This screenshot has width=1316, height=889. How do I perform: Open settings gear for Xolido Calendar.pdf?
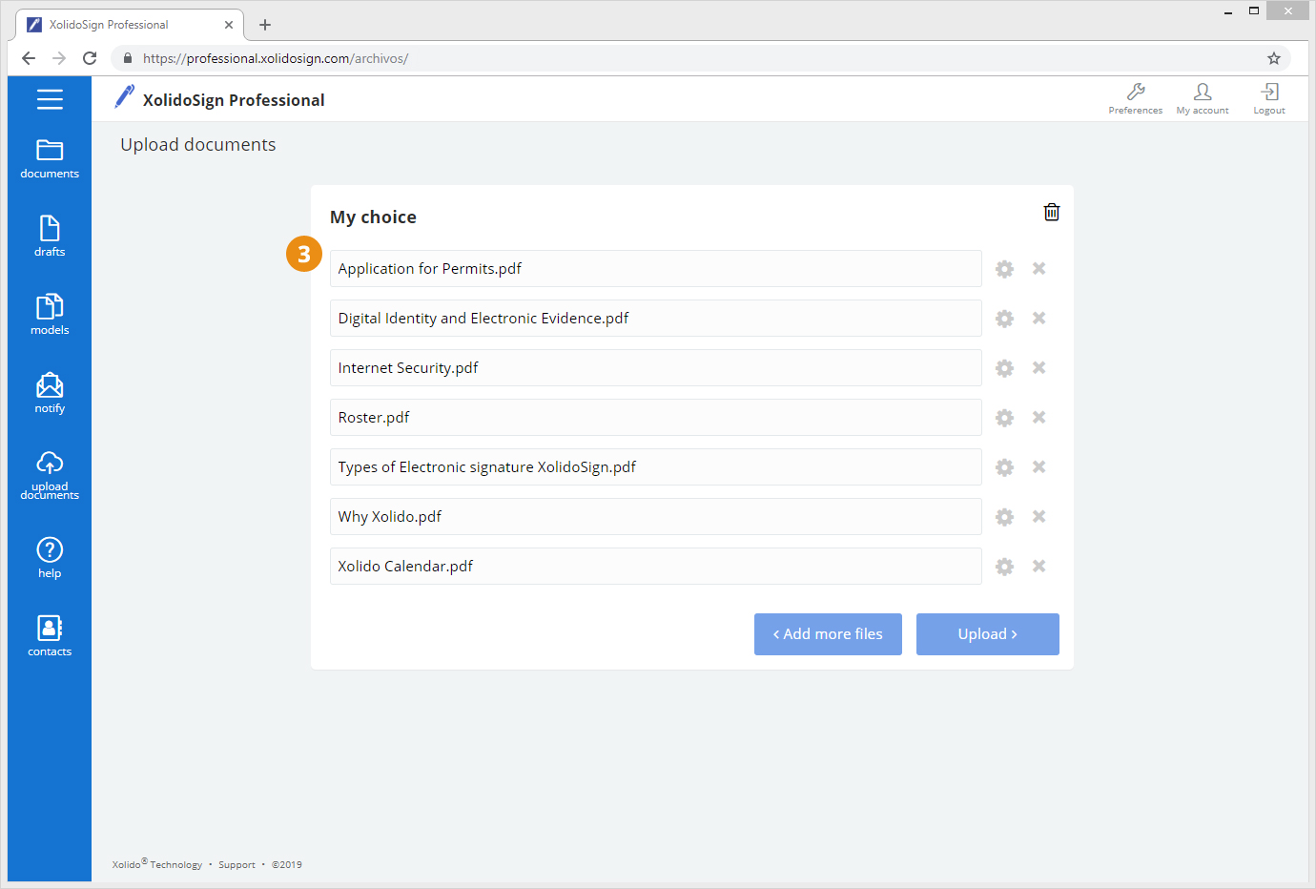tap(1004, 567)
